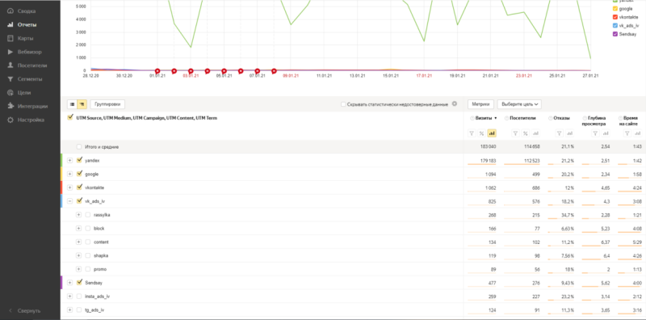The width and height of the screenshot is (646, 320).
Task: Click filter icon under Визиты
Action: 472,133
